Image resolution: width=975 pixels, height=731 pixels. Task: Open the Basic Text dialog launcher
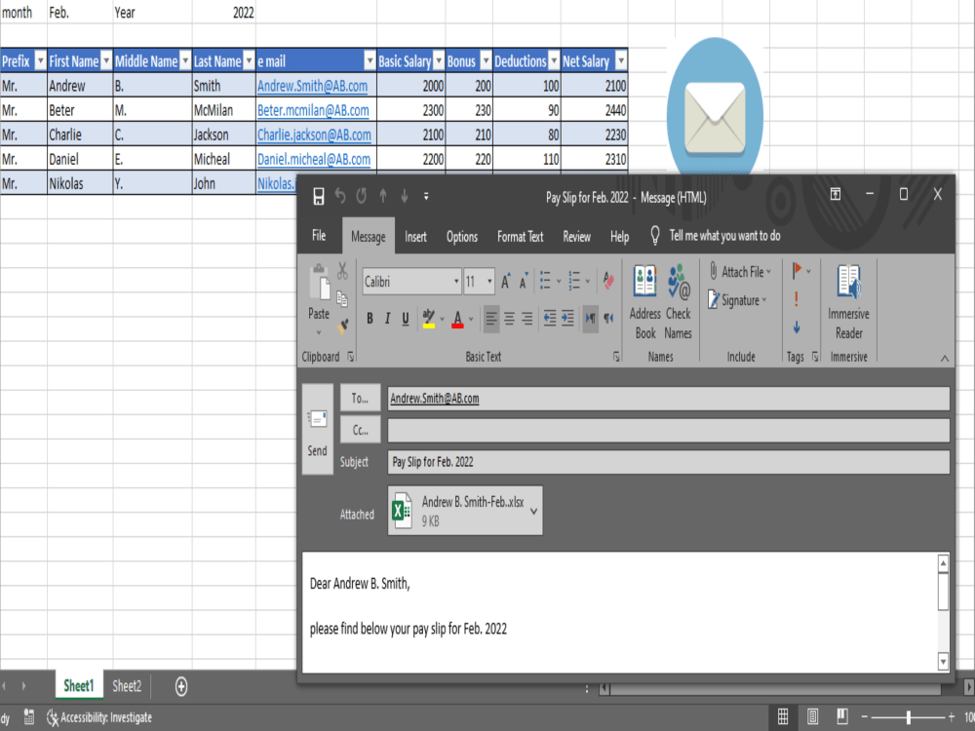click(x=617, y=357)
